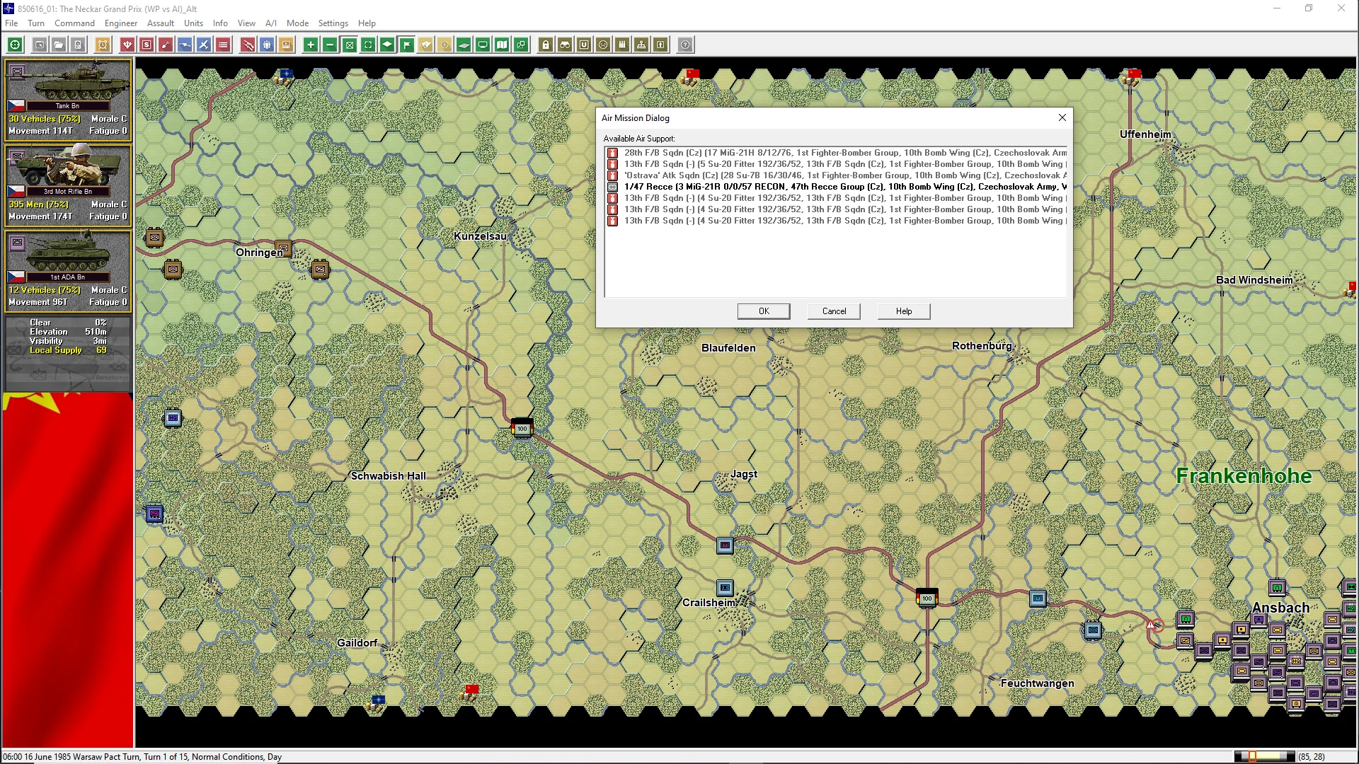Screen dimensions: 1359x764
Task: Click the binoculars toolbar icon
Action: (x=565, y=45)
